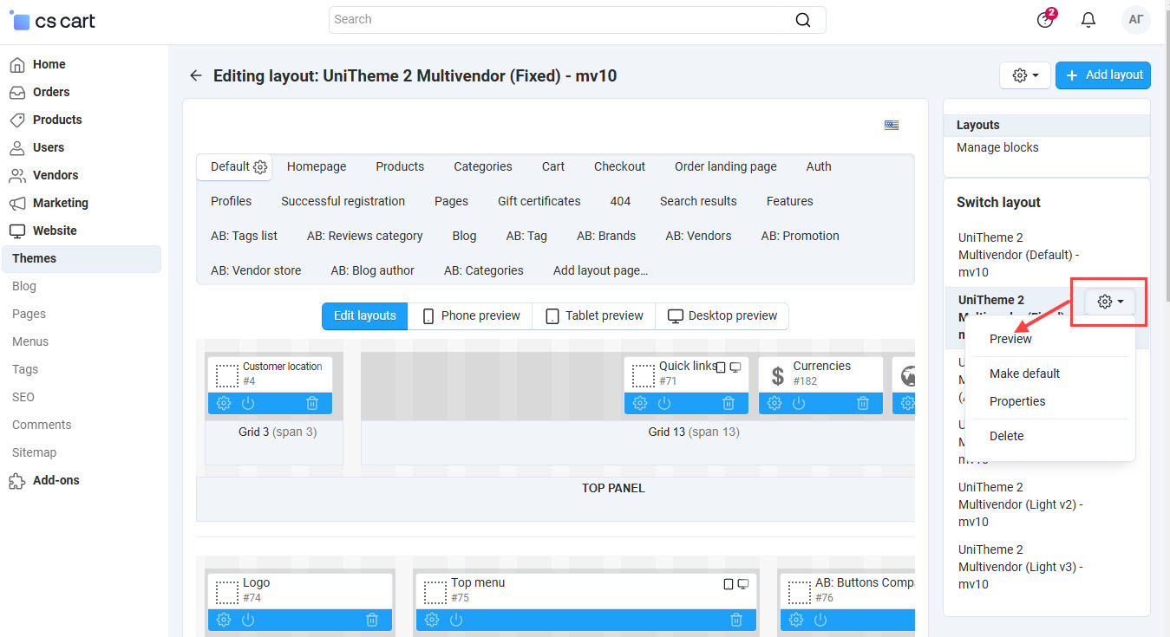The image size is (1170, 637).
Task: Open the notifications bell
Action: [x=1088, y=20]
